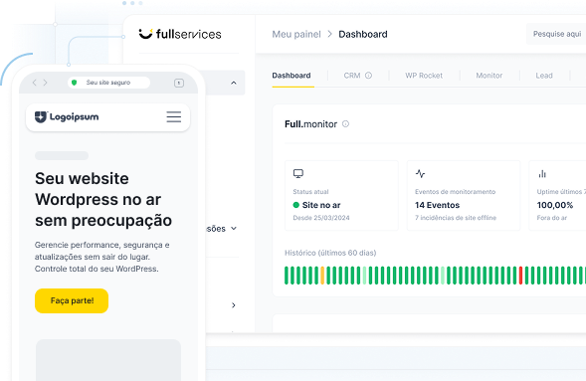This screenshot has height=381, width=586.
Task: Click the fullservices logo
Action: pyautogui.click(x=180, y=34)
